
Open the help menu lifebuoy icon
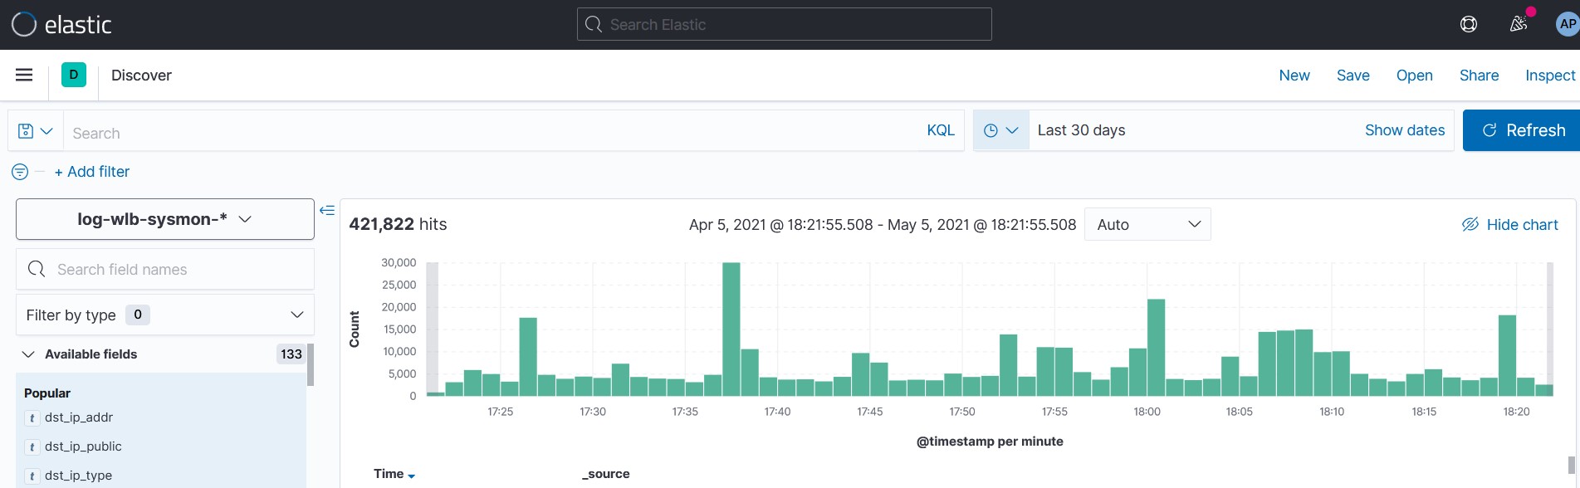click(1469, 24)
